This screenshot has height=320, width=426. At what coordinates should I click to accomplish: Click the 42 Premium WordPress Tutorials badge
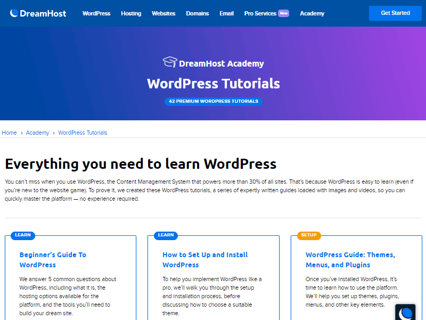click(x=214, y=101)
